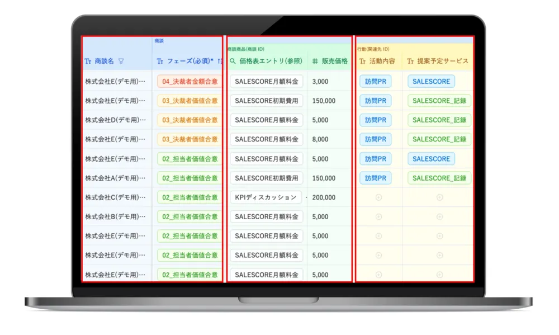Add 提案予定サービス via plus icon in 株式会社C row
Viewport: 559px width, 335px height.
(439, 197)
